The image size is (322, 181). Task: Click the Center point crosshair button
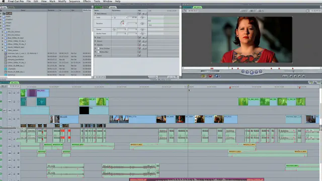(114, 29)
